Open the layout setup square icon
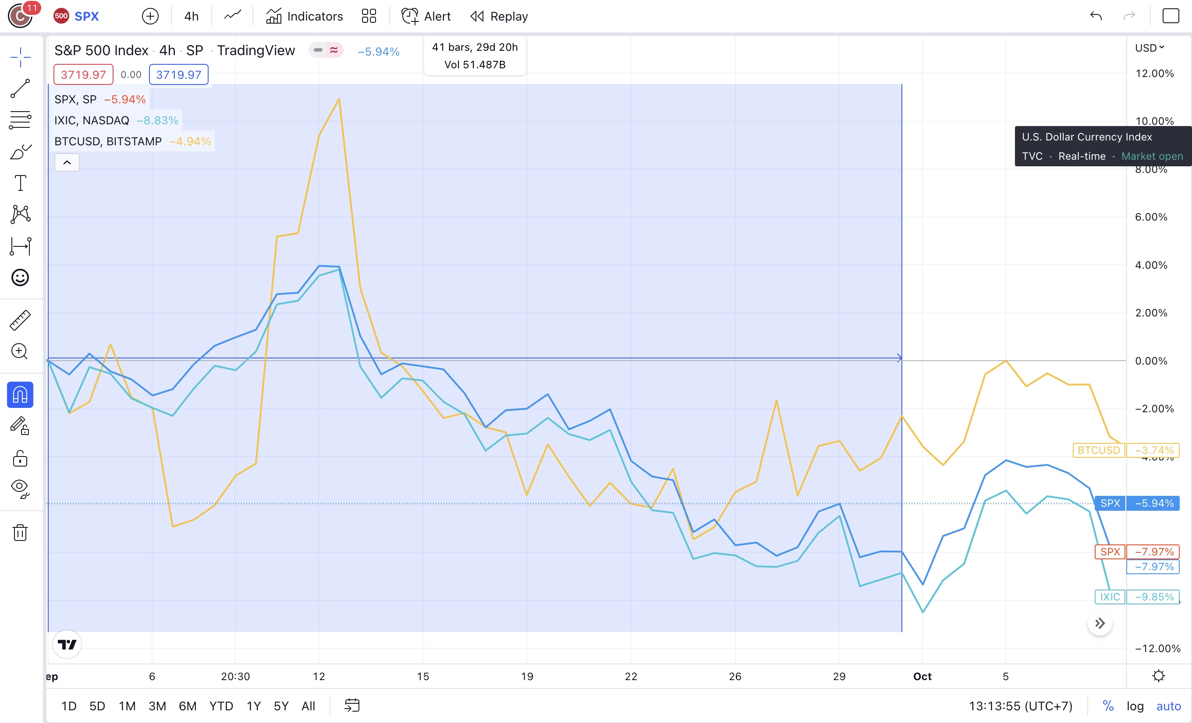 click(1171, 16)
